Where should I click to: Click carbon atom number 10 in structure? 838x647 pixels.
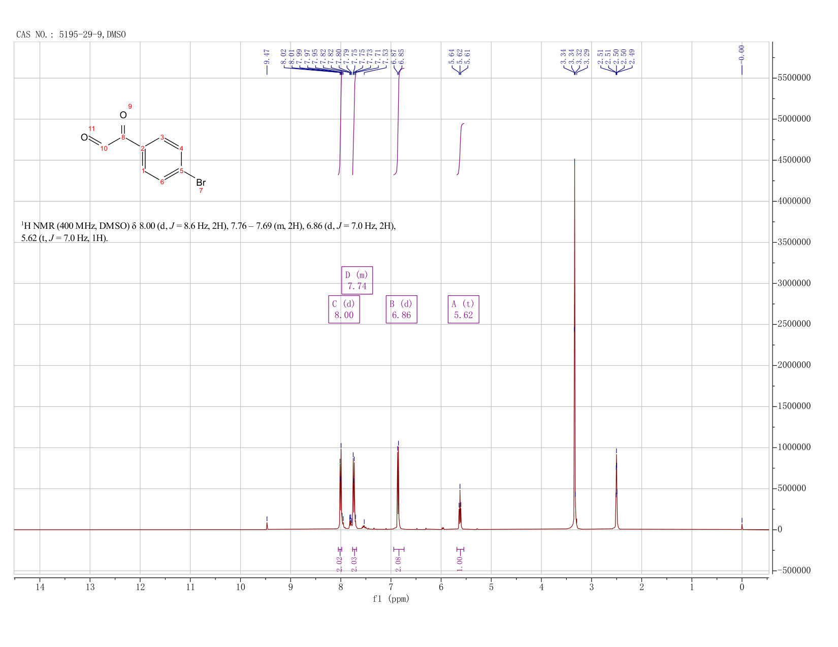pyautogui.click(x=104, y=149)
